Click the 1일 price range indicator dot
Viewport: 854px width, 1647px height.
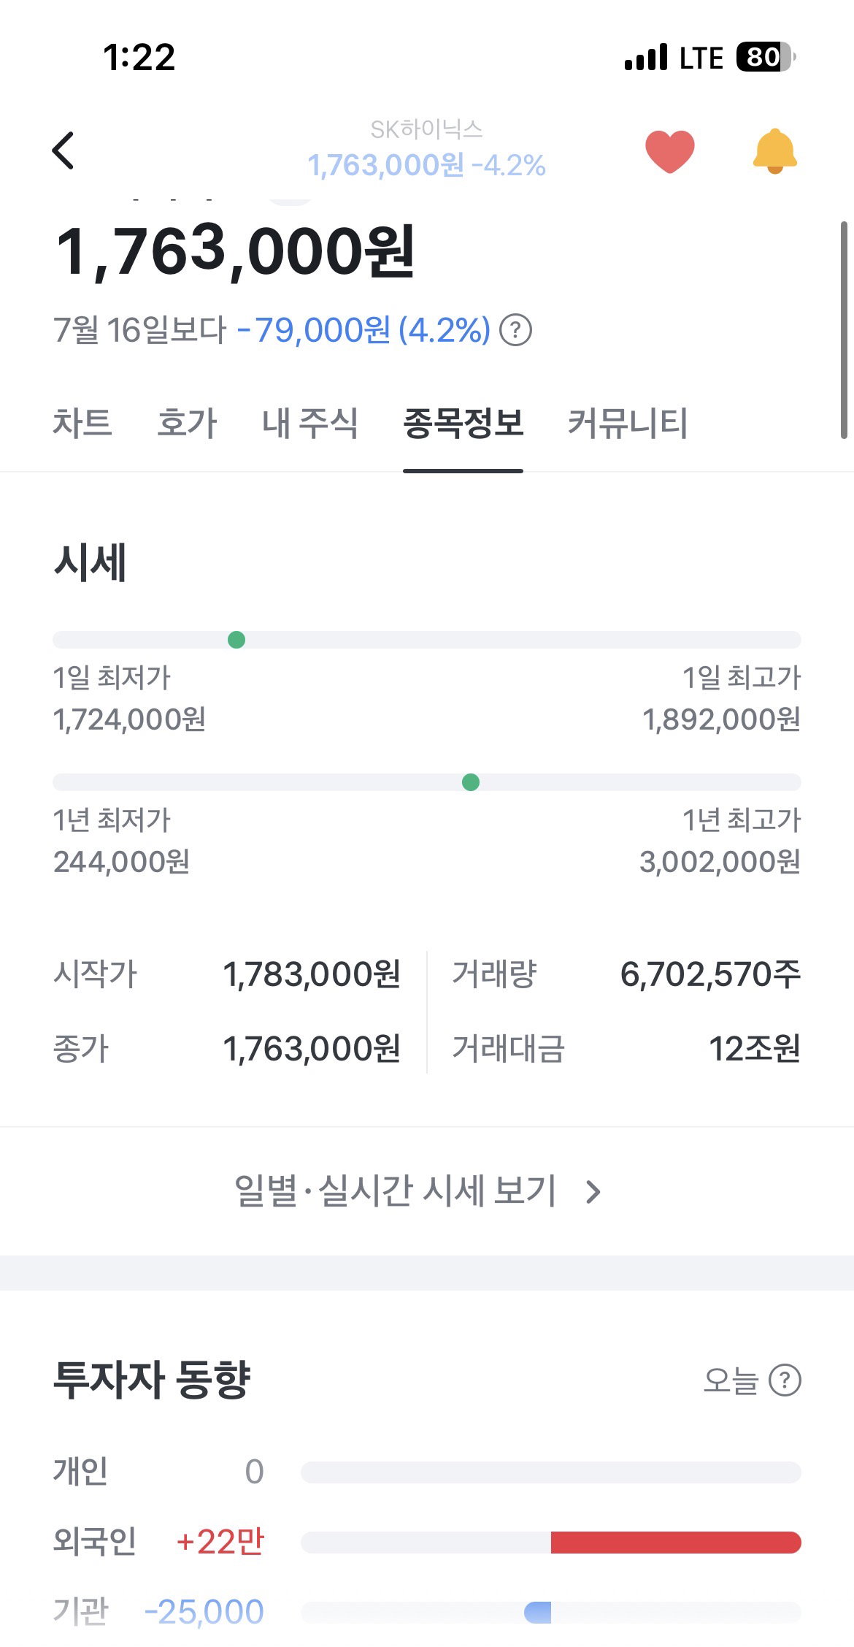tap(236, 640)
